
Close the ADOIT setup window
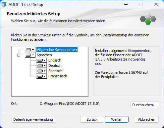pyautogui.click(x=156, y=4)
